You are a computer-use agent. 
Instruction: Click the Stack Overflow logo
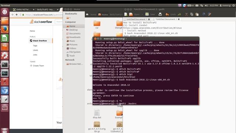pos(41,22)
